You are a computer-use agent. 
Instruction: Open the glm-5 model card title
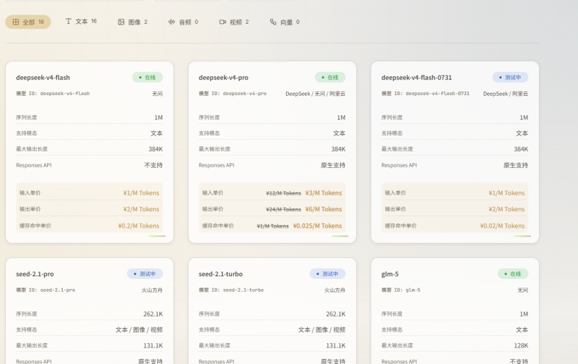[x=389, y=274]
